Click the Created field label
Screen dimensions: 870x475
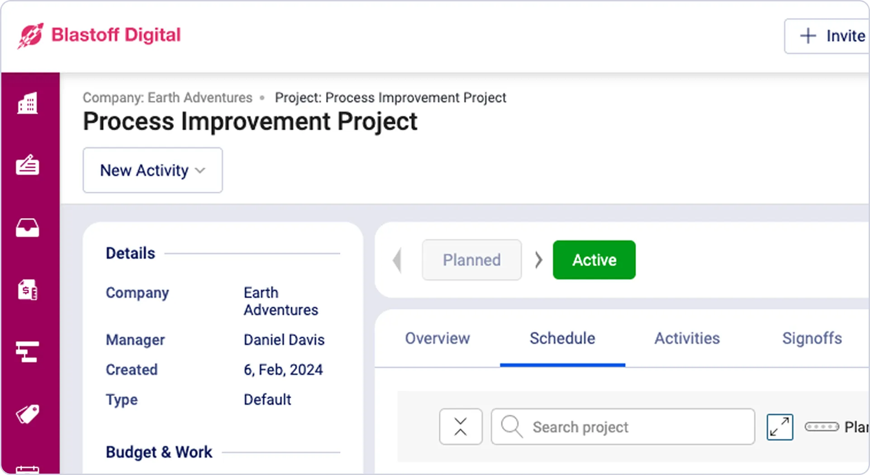pyautogui.click(x=132, y=370)
